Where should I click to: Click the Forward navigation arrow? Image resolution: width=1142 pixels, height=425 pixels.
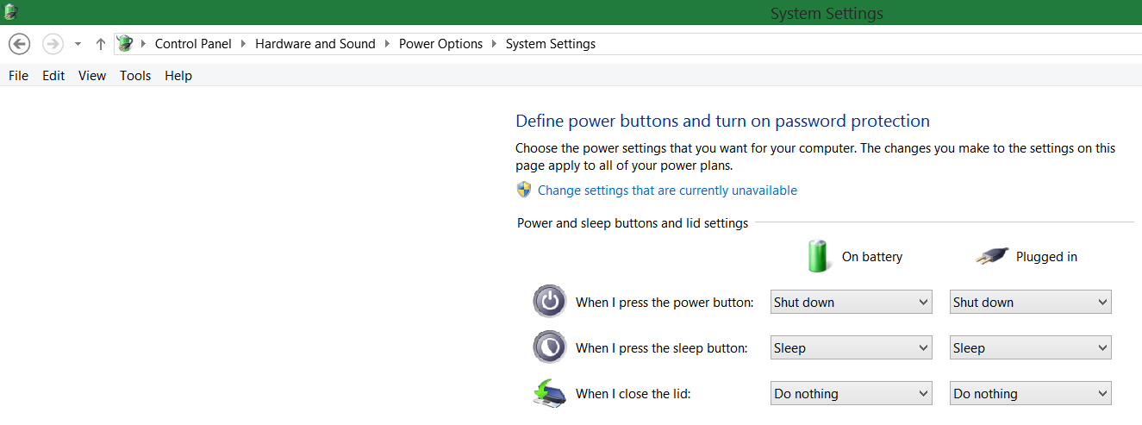click(x=53, y=44)
